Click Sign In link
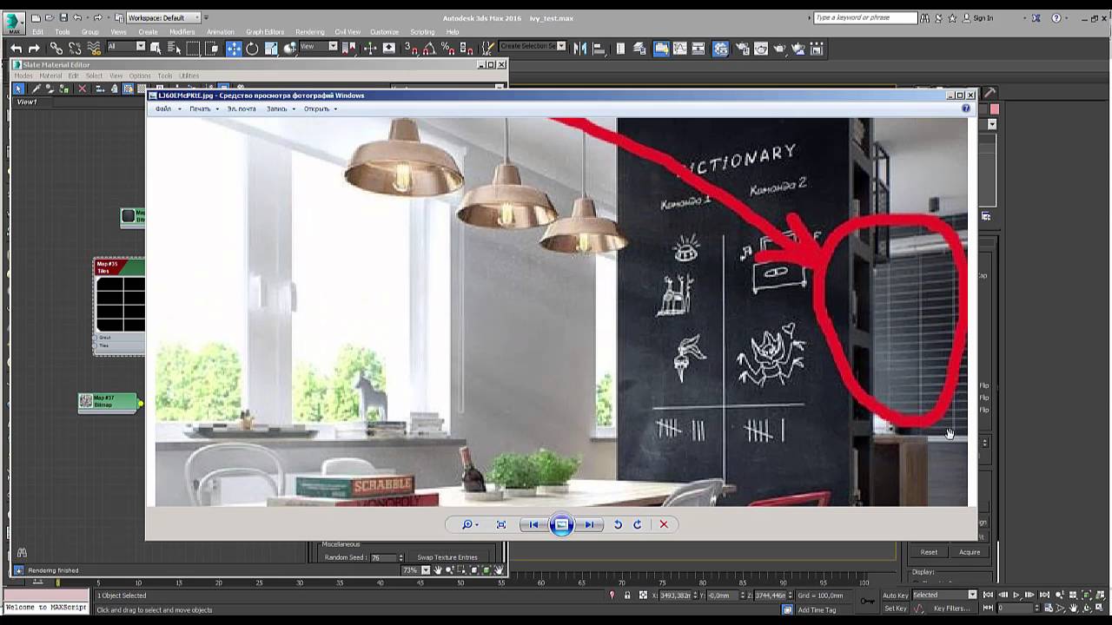The image size is (1112, 625). pyautogui.click(x=983, y=18)
